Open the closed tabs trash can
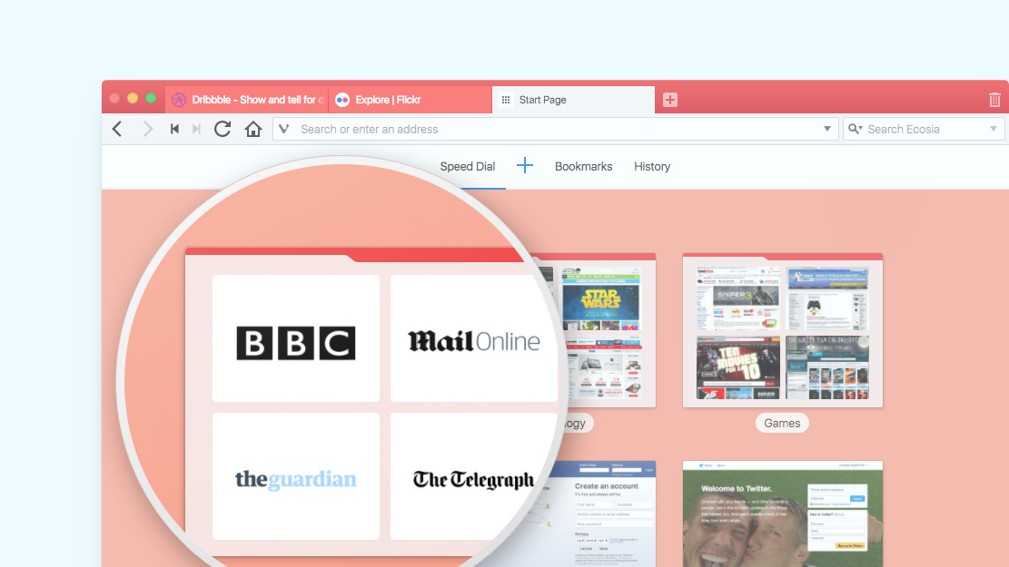Image resolution: width=1009 pixels, height=567 pixels. 994,100
